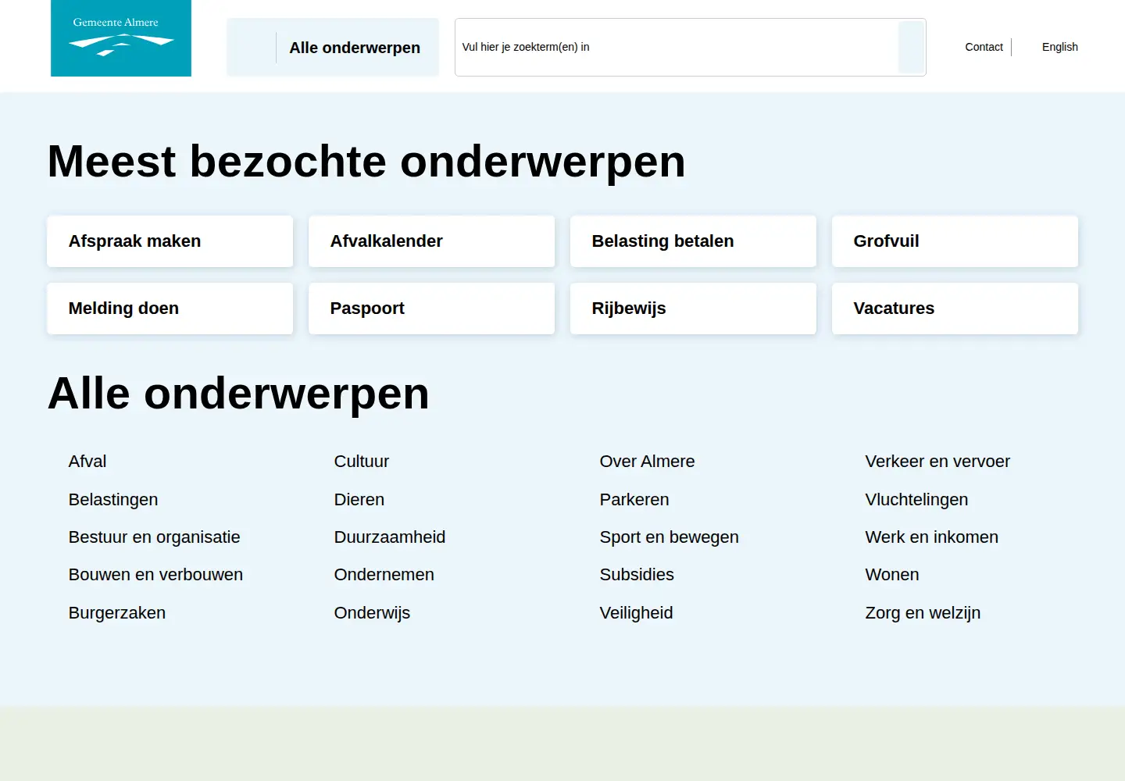Open Werk en inkomen

(x=932, y=537)
